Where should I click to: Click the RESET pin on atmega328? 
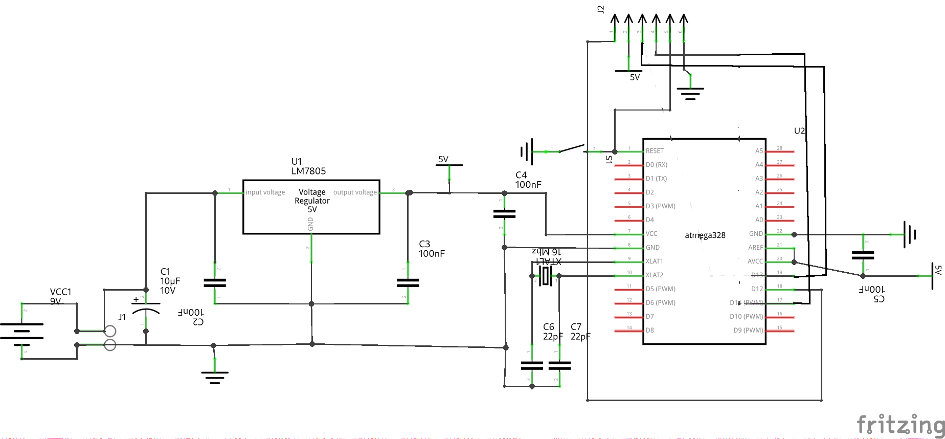[629, 151]
